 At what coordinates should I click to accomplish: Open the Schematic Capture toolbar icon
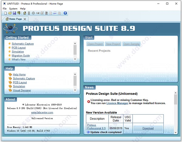click(29, 13)
